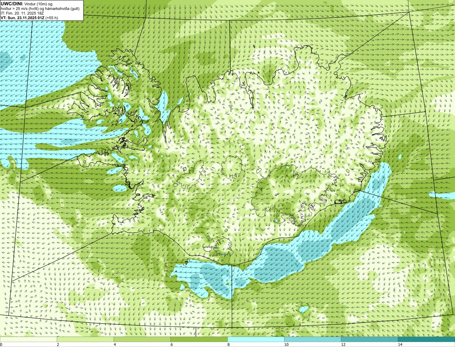Click the legend scale label '4'
455x347 pixels.
114,345
